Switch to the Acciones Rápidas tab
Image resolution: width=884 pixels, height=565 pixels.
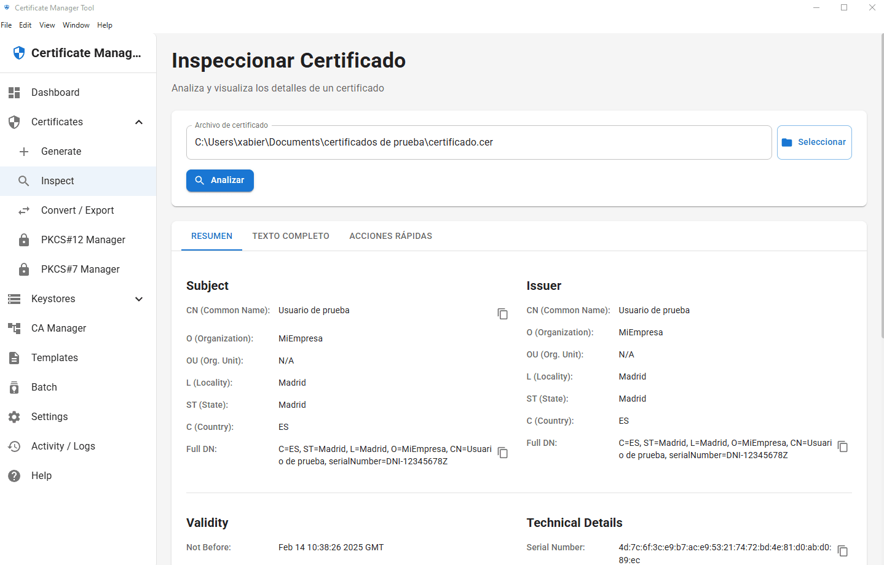(x=390, y=235)
